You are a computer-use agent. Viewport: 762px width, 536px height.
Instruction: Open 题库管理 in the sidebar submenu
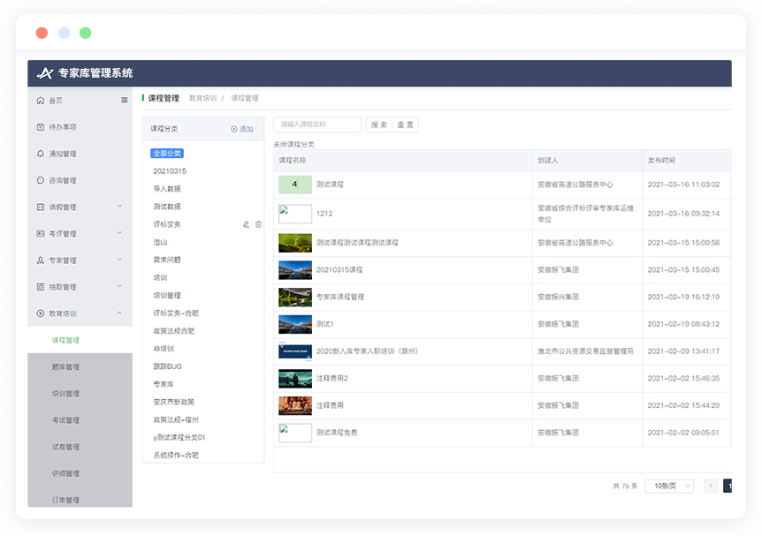coord(65,367)
